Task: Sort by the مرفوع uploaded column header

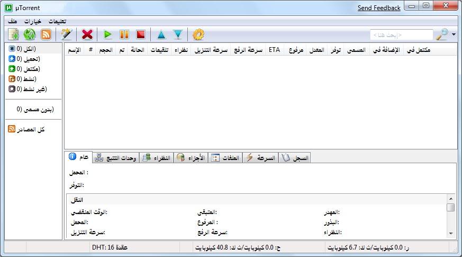Action: coord(296,50)
